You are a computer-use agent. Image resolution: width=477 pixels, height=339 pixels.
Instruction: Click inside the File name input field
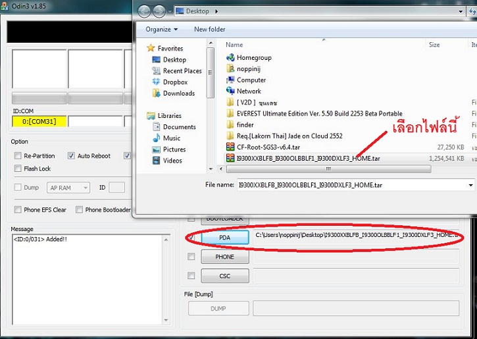click(352, 185)
